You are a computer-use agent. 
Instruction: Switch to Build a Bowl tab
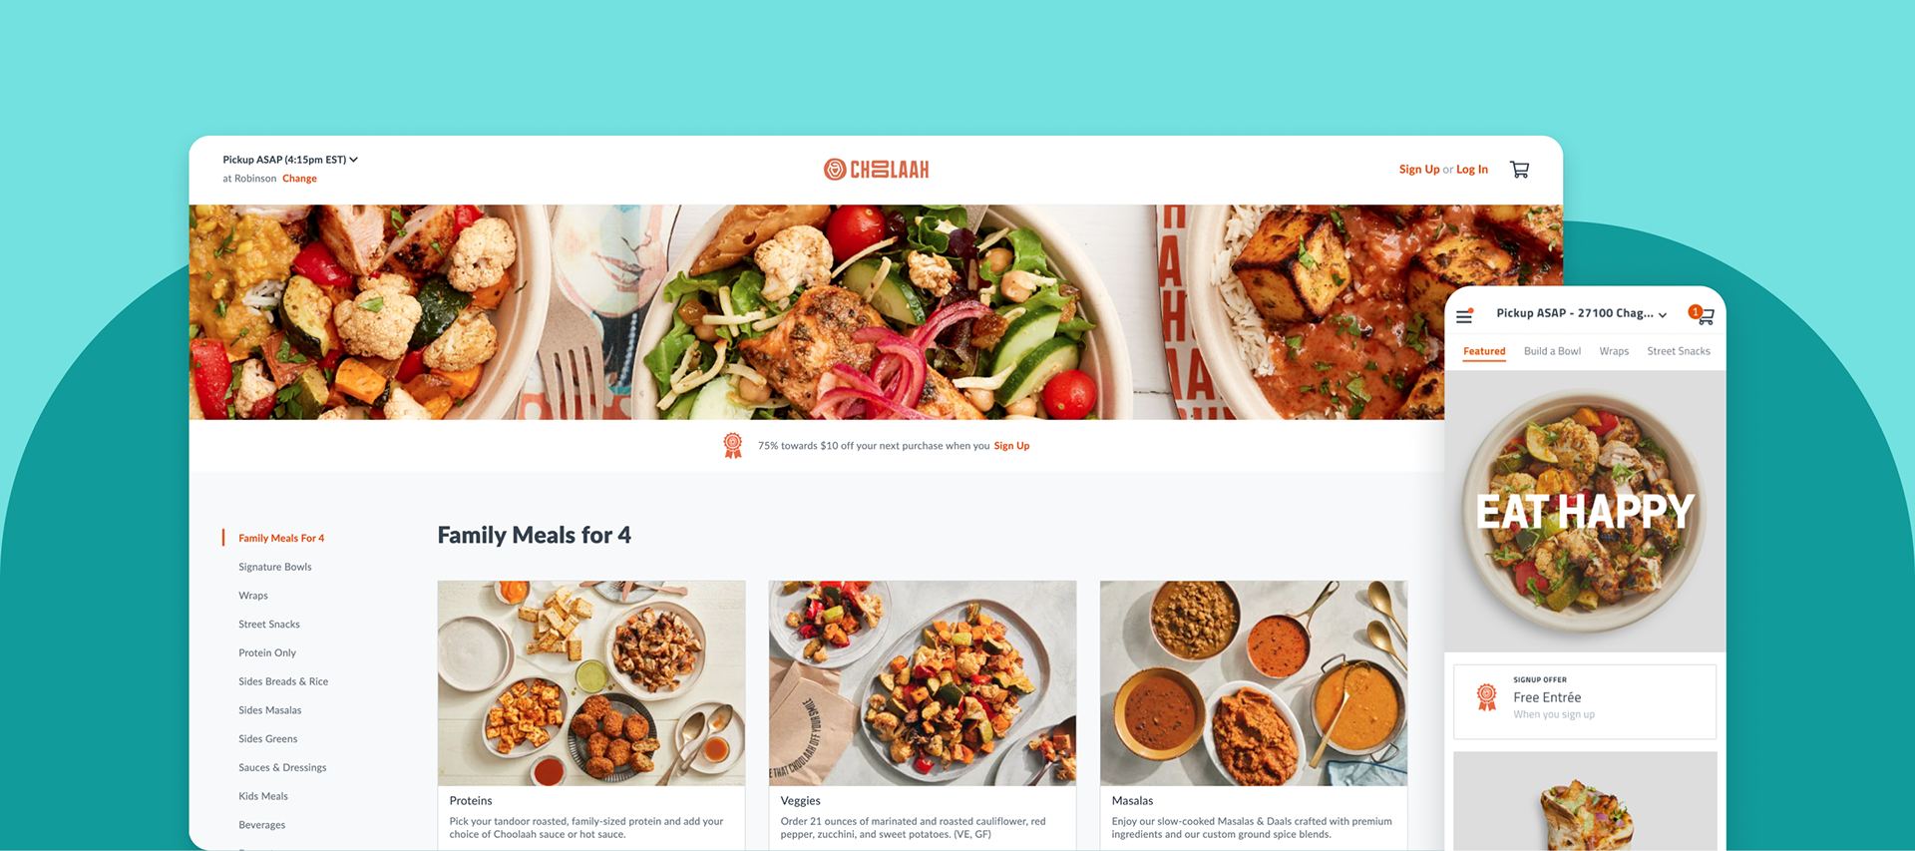tap(1552, 351)
